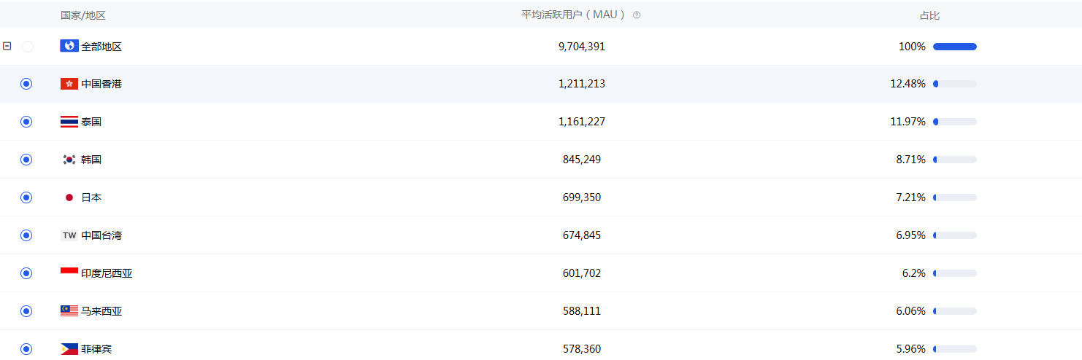
Task: Click the MAU help question mark icon
Action: (x=637, y=15)
